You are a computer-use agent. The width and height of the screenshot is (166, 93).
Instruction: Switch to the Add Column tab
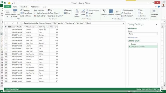35,7
